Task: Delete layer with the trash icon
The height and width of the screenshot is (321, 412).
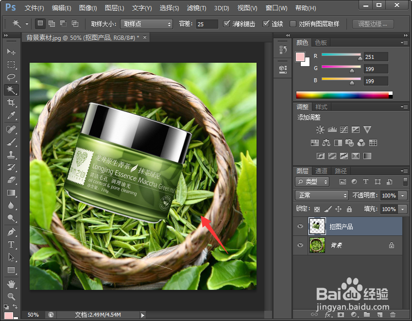Action: [393, 314]
